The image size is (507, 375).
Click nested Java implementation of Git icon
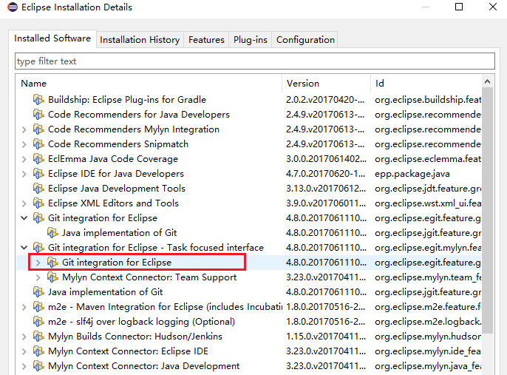(x=52, y=233)
